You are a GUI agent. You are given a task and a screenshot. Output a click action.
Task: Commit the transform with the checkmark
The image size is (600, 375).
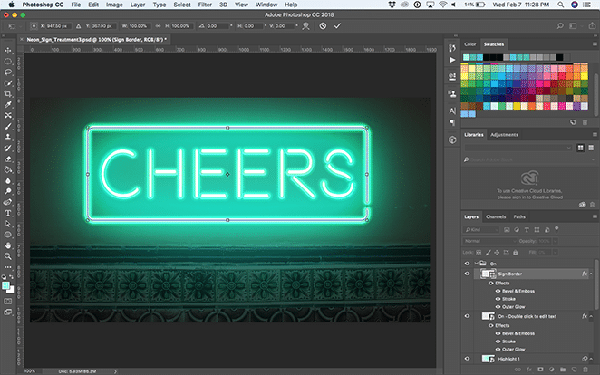coord(338,25)
